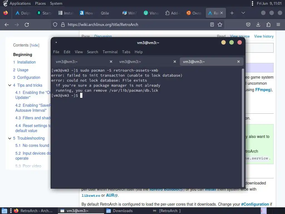Screen dimensions: 285x214
Task: Click the Fri Jun 9 clock
Action: tap(269, 3)
